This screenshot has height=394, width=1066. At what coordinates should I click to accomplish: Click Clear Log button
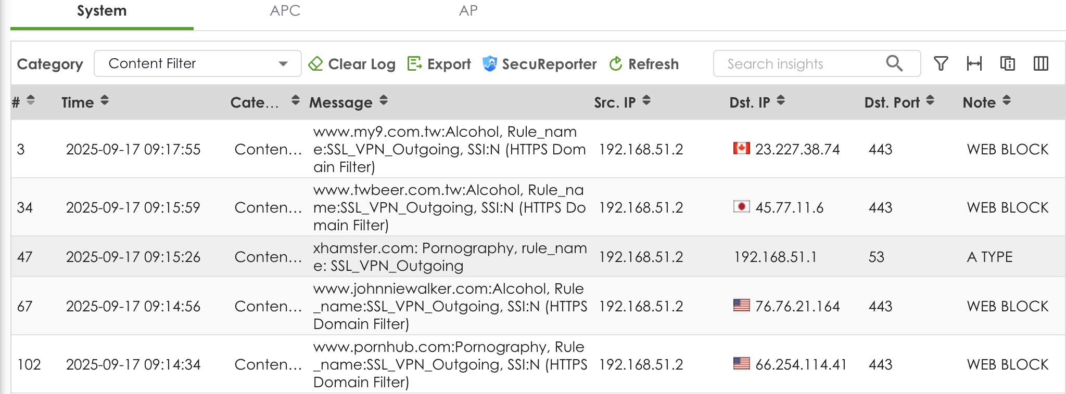(x=352, y=64)
